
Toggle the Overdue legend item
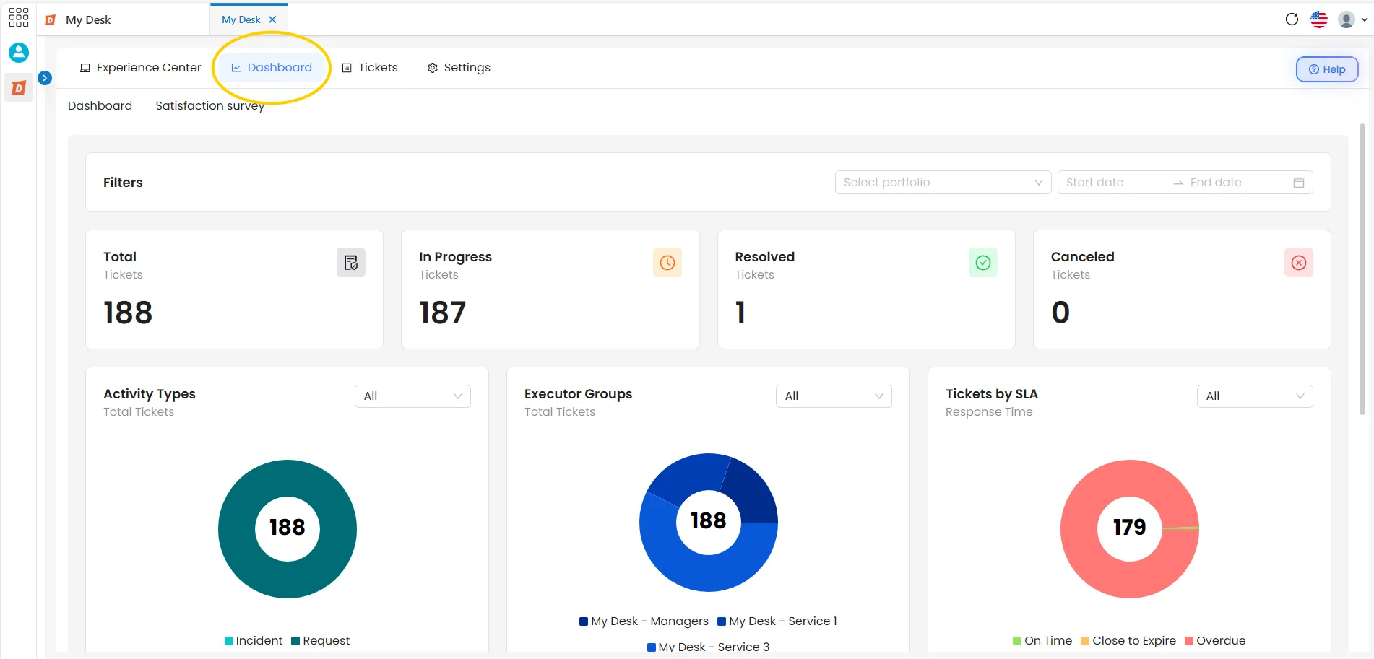point(1215,640)
